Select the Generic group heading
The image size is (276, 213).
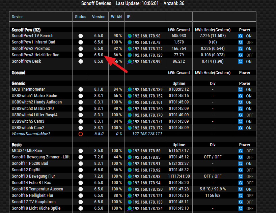(x=19, y=83)
